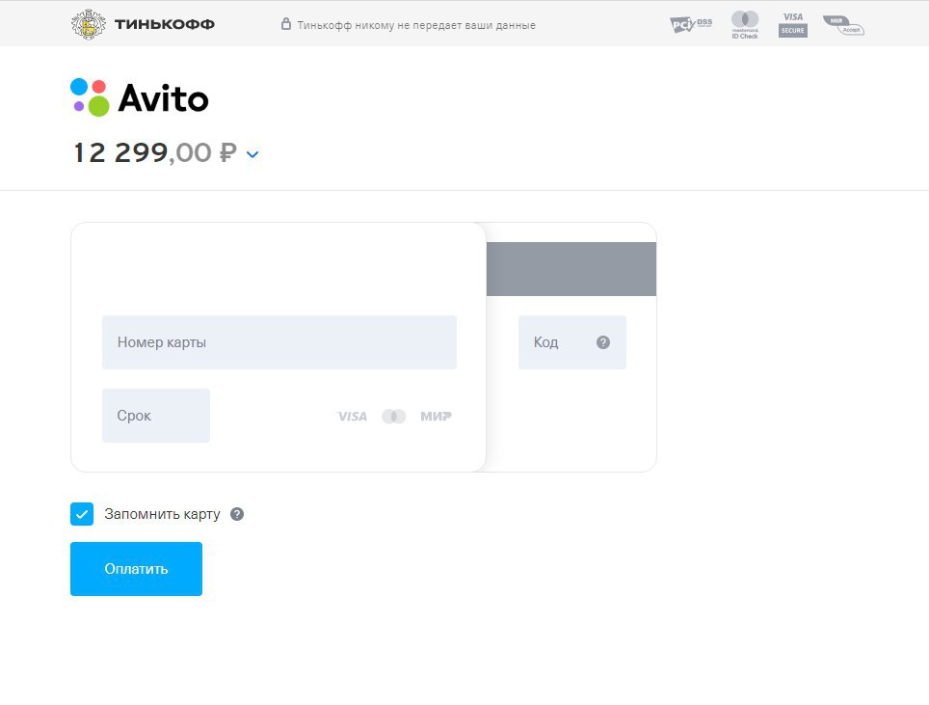Image resolution: width=929 pixels, height=705 pixels.
Task: Click the Оплатить payment button
Action: [x=136, y=569]
